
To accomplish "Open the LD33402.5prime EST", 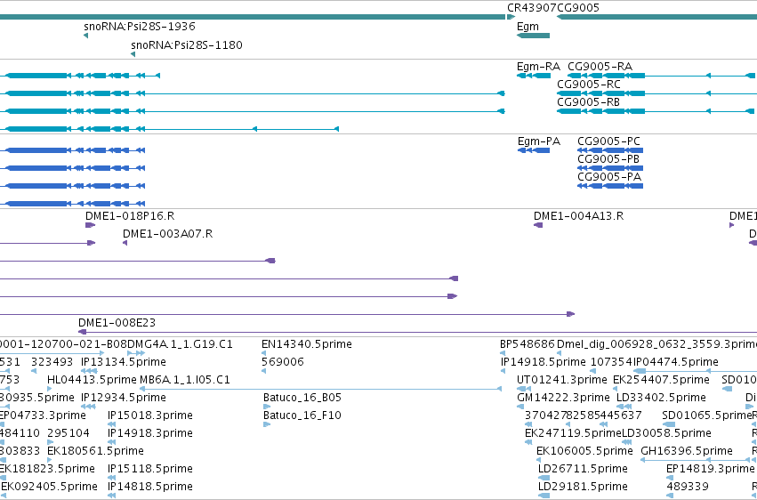I will pos(624,407).
